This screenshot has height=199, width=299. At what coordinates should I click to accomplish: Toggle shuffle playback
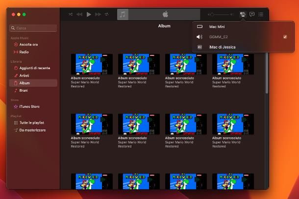click(x=71, y=14)
